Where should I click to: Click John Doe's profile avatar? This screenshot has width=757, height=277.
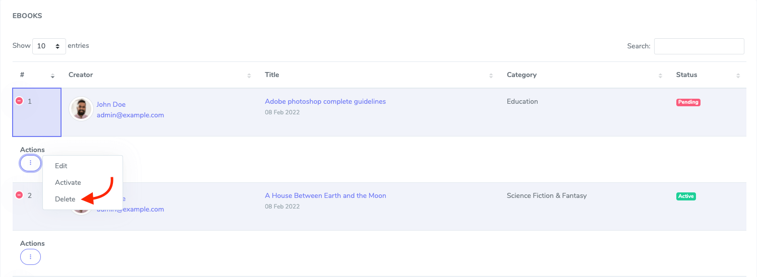[x=81, y=109]
